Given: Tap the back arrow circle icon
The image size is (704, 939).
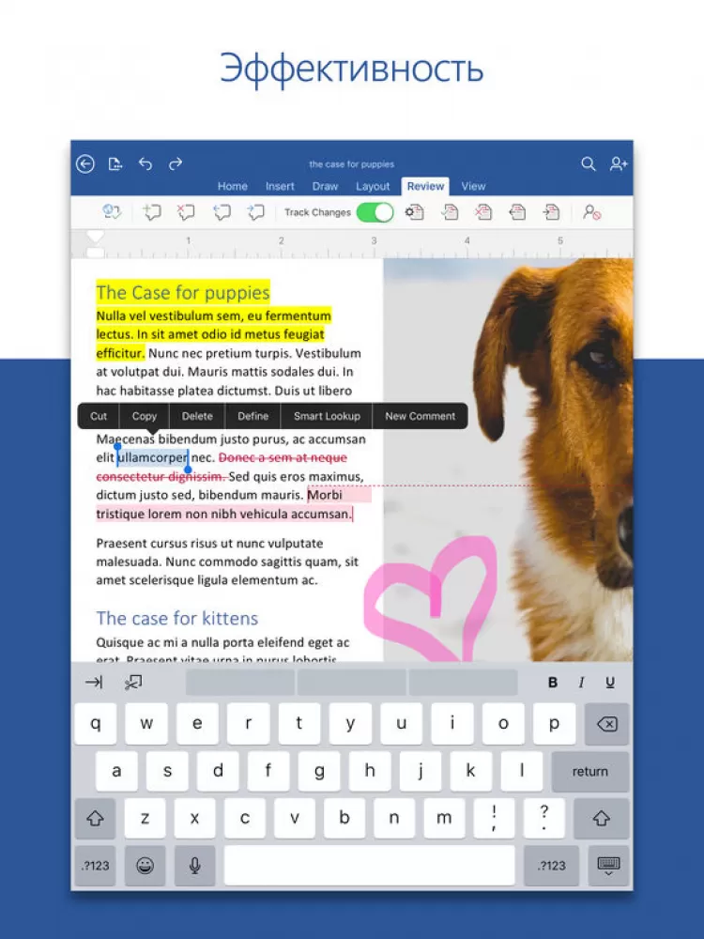Looking at the screenshot, I should pos(85,163).
